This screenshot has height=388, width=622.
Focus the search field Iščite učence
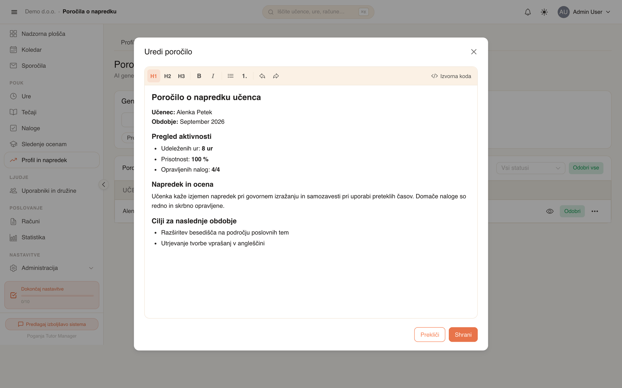(x=318, y=12)
